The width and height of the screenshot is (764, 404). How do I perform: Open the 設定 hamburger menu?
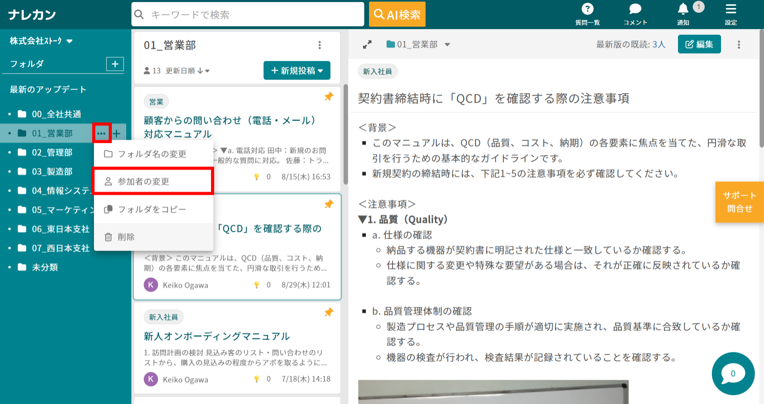(x=731, y=14)
